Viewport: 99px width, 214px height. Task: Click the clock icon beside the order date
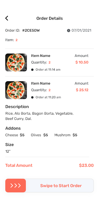68,30
